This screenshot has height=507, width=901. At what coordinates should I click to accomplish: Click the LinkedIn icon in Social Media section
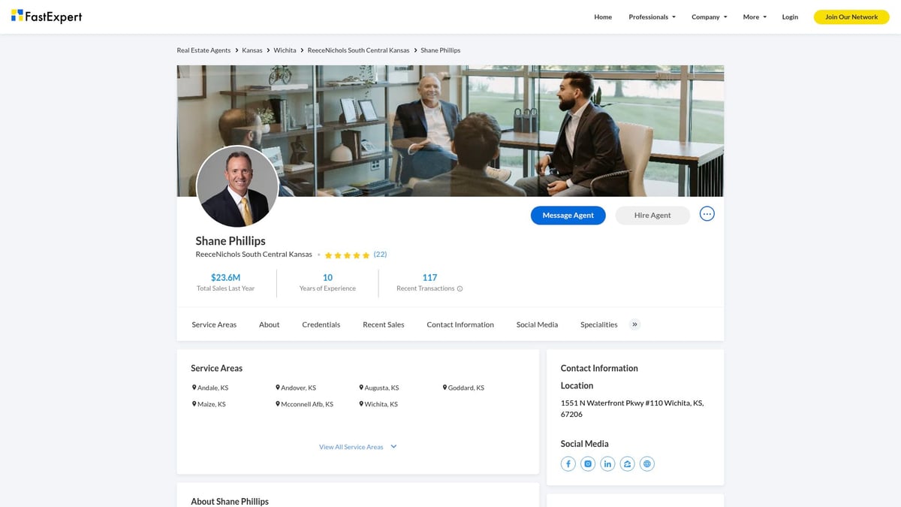(607, 463)
